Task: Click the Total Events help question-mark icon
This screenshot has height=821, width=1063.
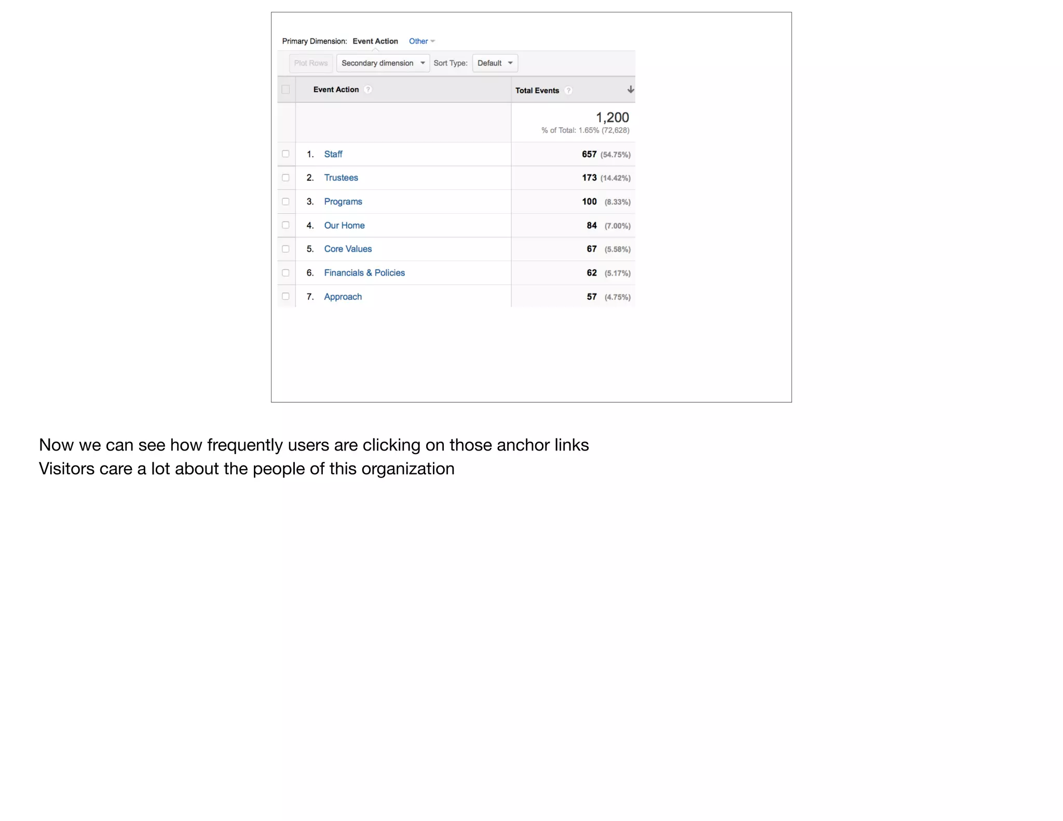Action: point(568,90)
